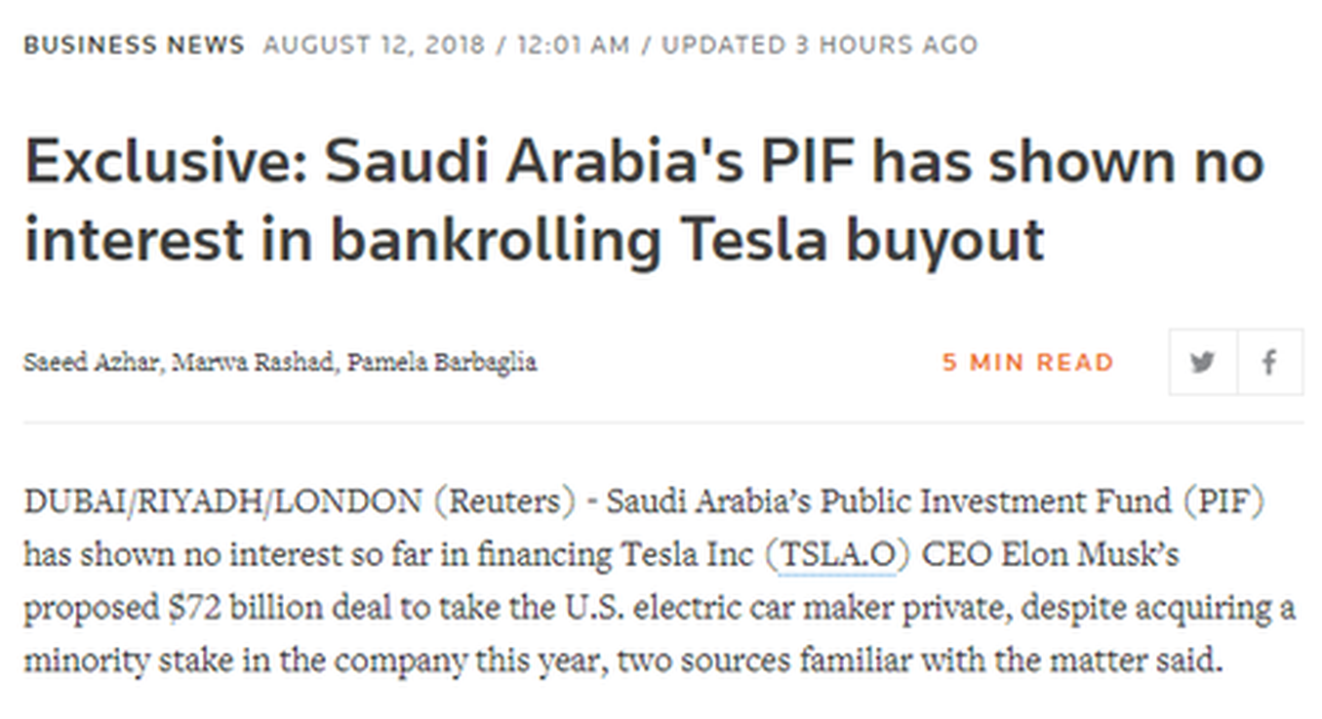
Task: Click the 5 Min Read label
Action: coord(1027,363)
